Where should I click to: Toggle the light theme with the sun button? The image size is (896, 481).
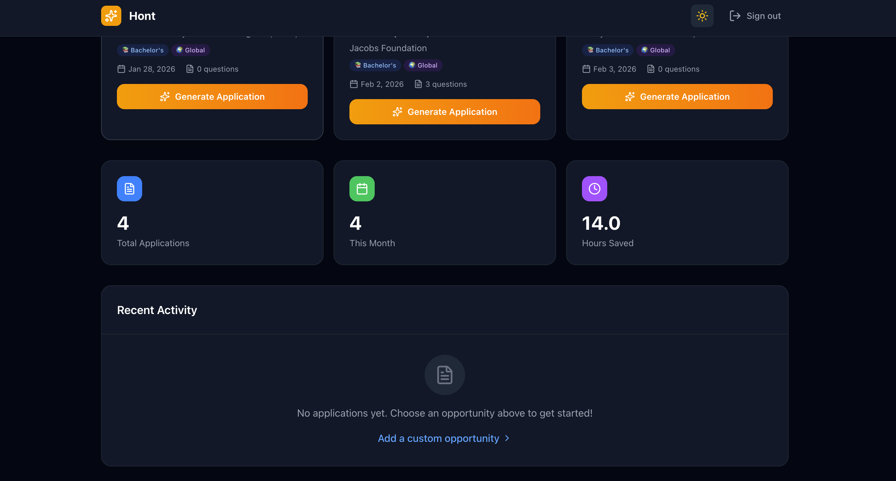point(702,16)
